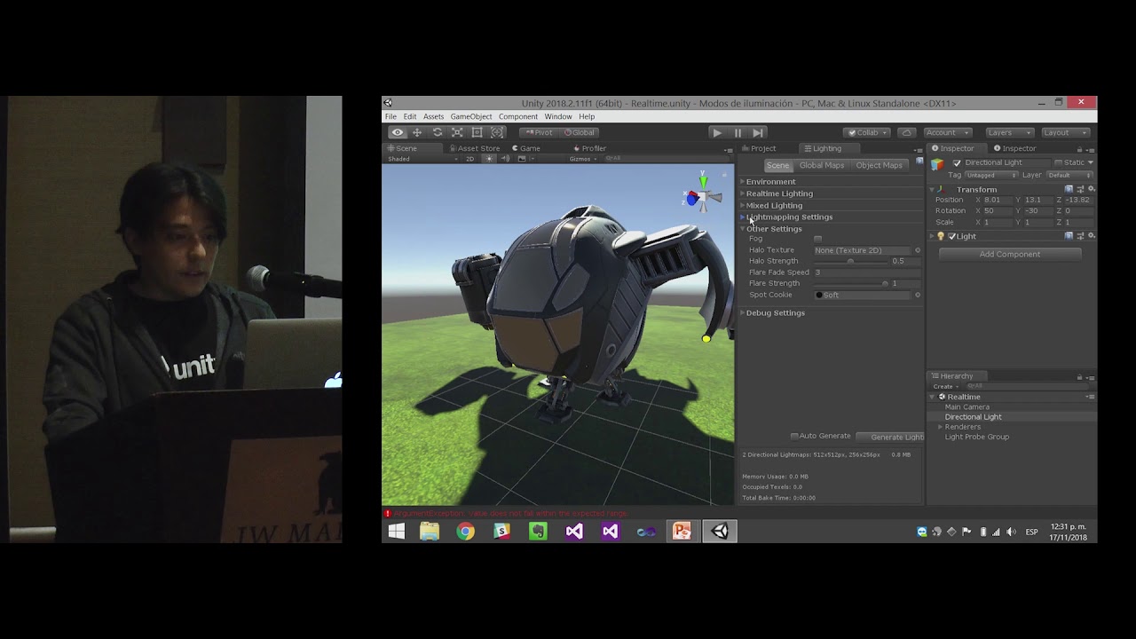The height and width of the screenshot is (639, 1136).
Task: Click the Step frame button
Action: 757,132
